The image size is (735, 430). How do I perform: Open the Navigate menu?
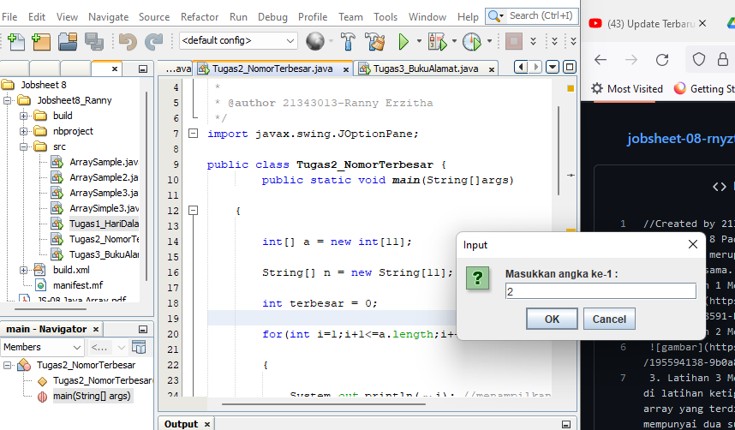click(x=108, y=17)
